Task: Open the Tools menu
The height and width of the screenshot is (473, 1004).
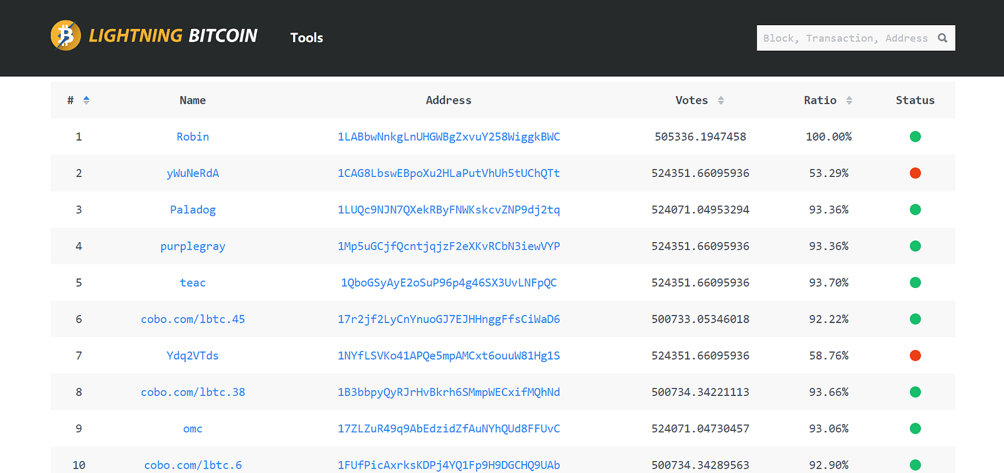Action: coord(307,38)
